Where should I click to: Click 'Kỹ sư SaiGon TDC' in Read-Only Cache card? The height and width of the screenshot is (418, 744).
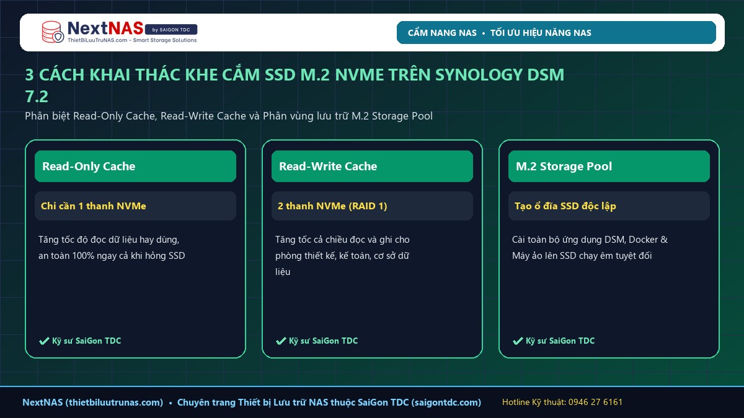pos(86,341)
